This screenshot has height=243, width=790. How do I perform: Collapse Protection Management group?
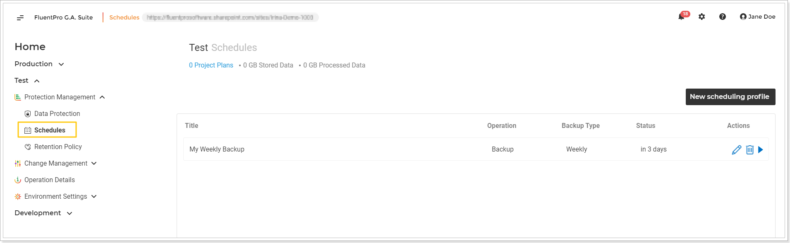tap(60, 97)
